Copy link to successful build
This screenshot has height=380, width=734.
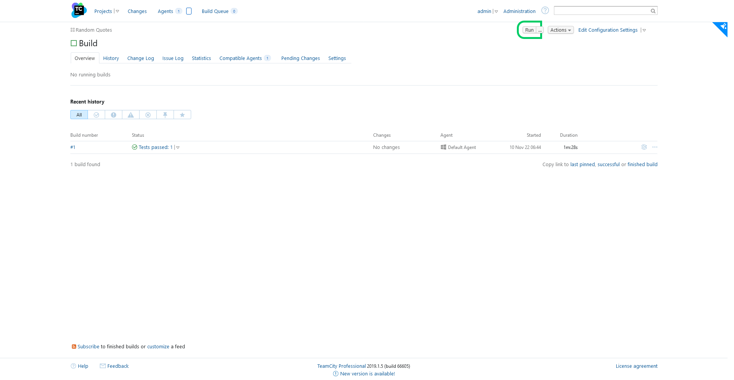coord(609,164)
